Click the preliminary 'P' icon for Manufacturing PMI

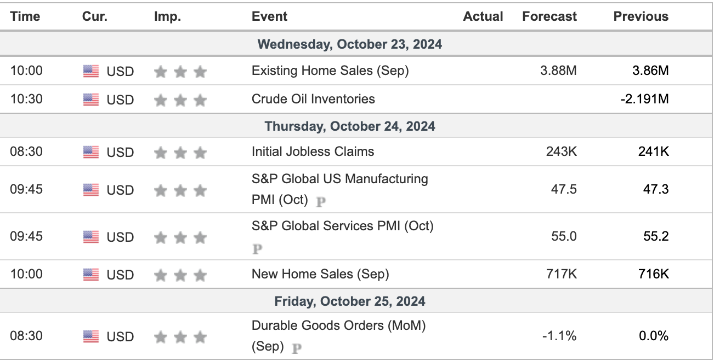coord(321,201)
